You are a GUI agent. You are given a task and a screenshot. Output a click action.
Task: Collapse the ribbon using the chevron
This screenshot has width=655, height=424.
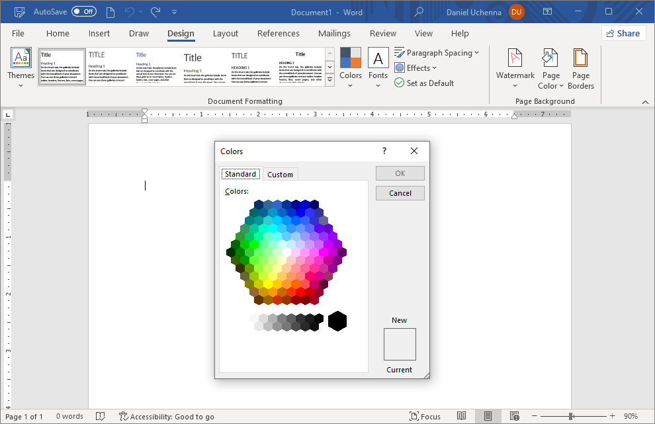pos(645,102)
